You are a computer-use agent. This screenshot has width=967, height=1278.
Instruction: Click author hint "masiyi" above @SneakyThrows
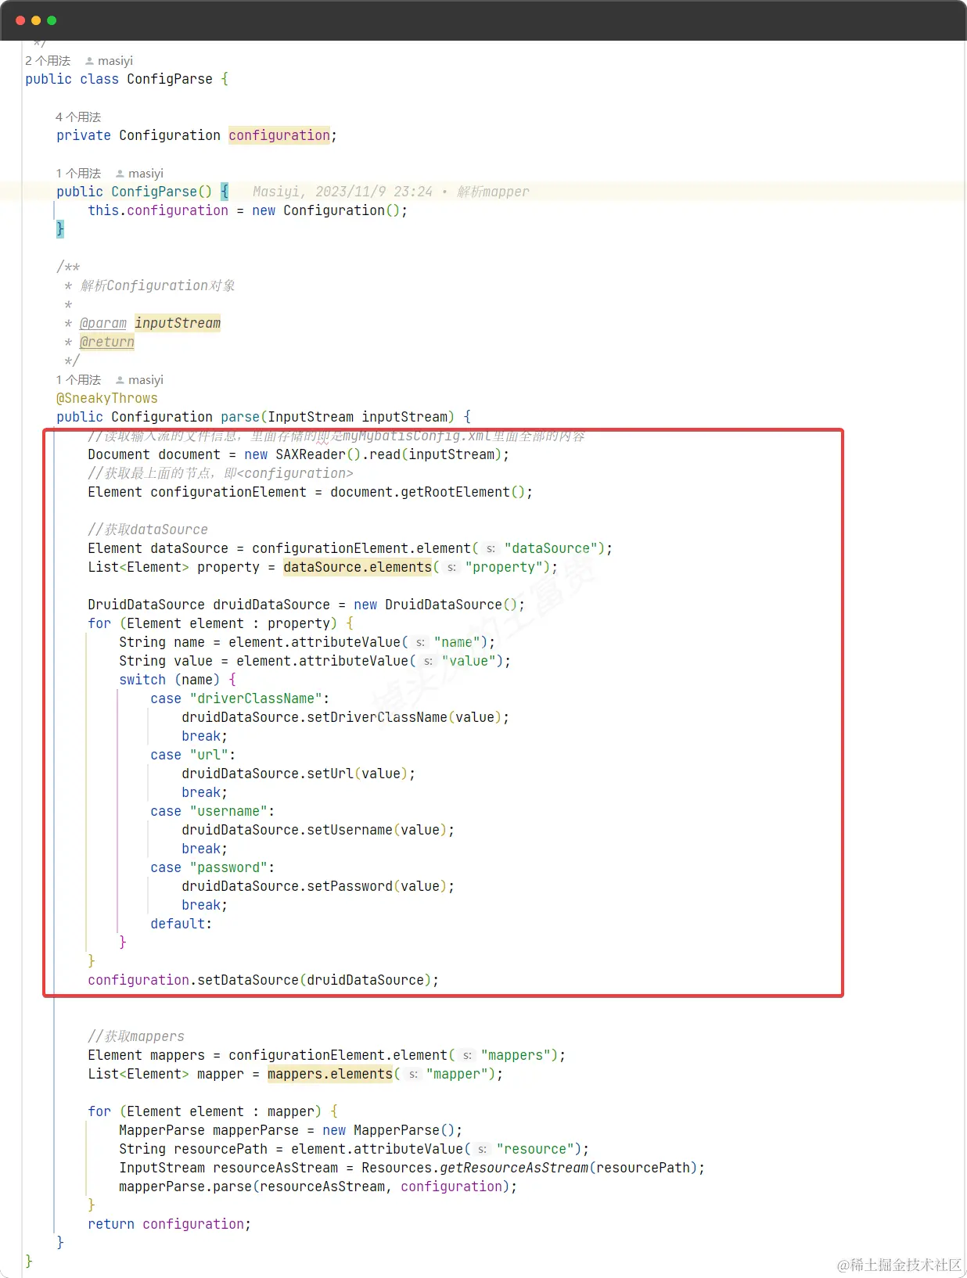(x=146, y=380)
